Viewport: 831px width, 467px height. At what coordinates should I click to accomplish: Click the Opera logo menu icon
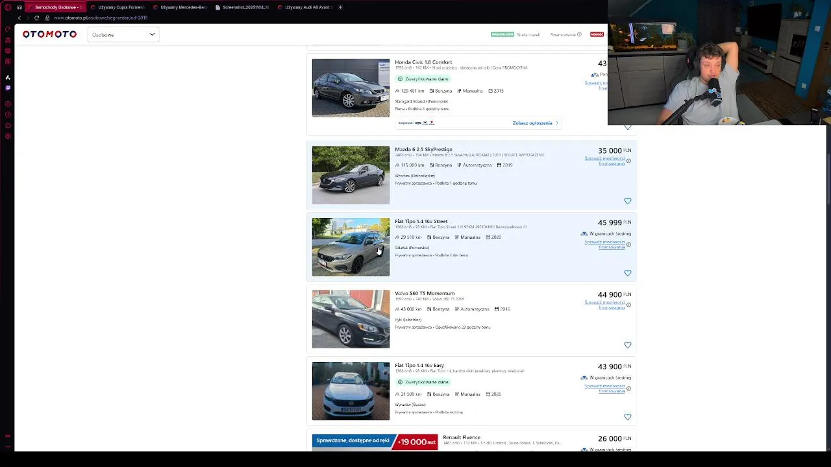[x=8, y=7]
